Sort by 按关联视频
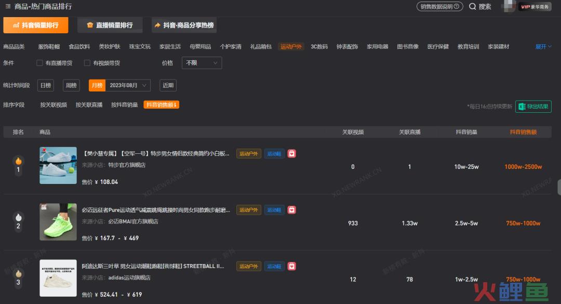The height and width of the screenshot is (304, 561). tap(54, 105)
